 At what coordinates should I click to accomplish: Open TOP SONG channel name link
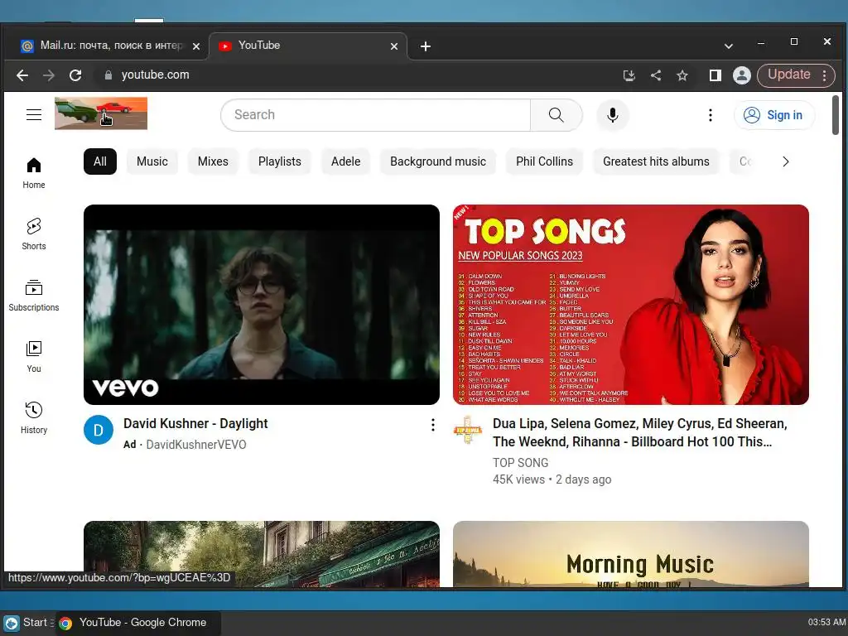click(x=520, y=463)
